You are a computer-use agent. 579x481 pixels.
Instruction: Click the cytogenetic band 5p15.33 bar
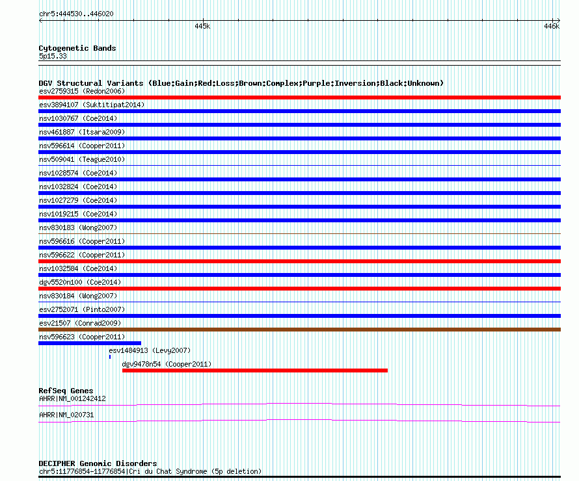(299, 63)
